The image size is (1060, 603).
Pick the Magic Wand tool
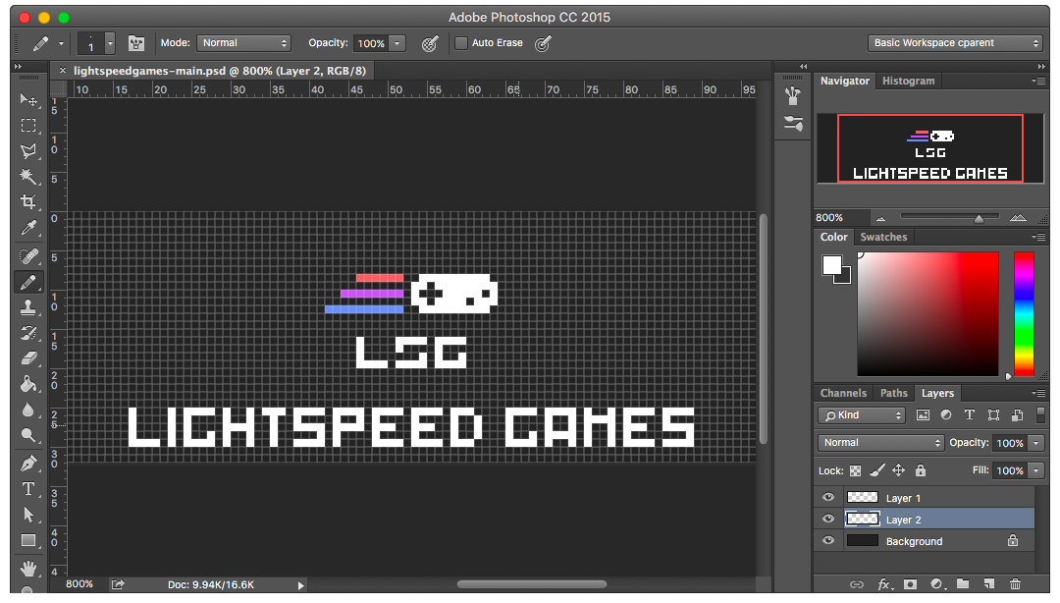click(28, 177)
